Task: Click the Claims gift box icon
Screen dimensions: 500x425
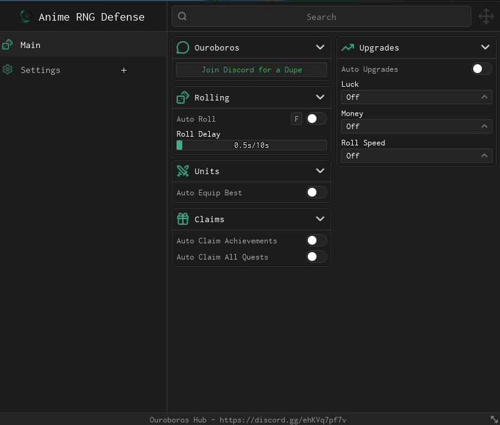Action: pos(183,219)
